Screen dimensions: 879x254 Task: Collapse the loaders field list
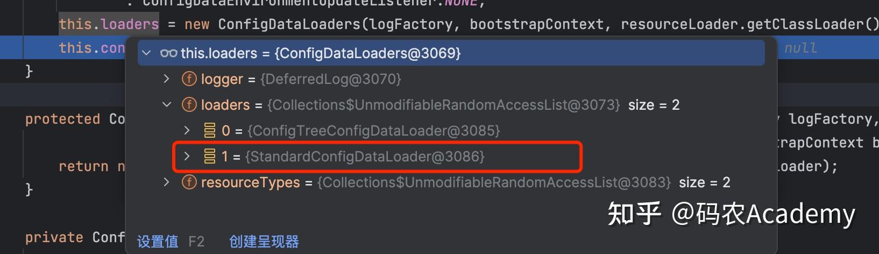pyautogui.click(x=167, y=105)
